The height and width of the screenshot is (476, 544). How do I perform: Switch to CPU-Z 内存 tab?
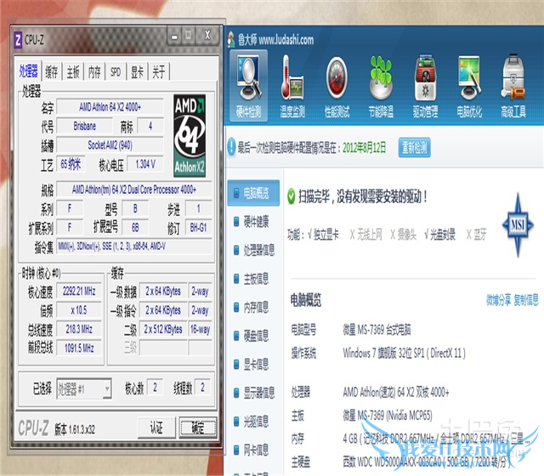click(x=94, y=72)
